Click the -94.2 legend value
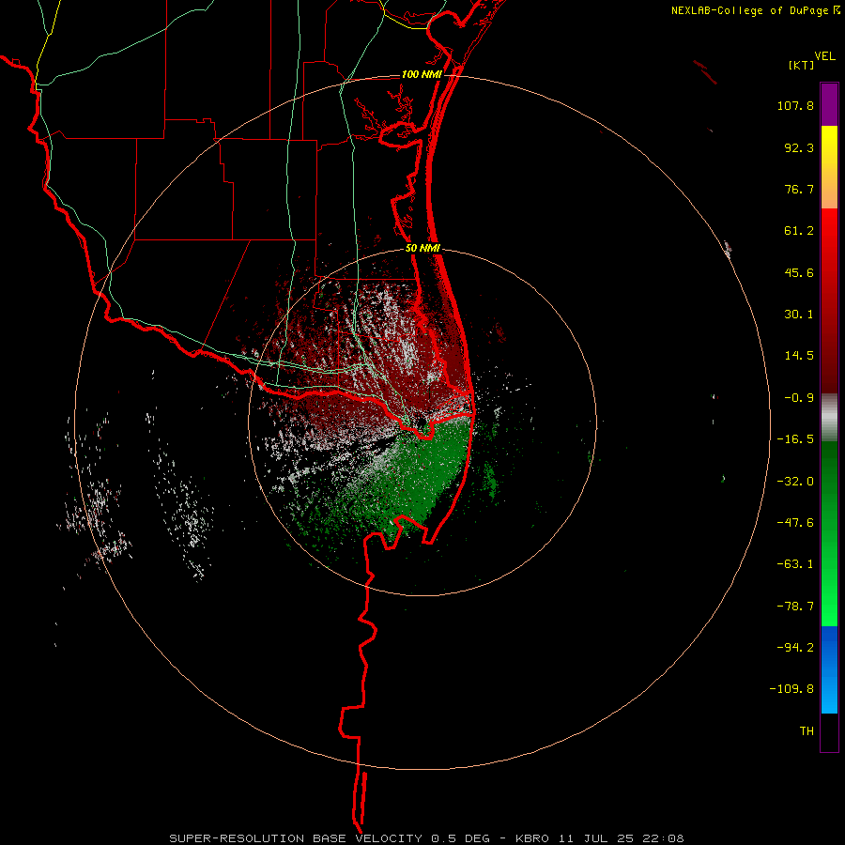This screenshot has height=845, width=845. pyautogui.click(x=795, y=648)
